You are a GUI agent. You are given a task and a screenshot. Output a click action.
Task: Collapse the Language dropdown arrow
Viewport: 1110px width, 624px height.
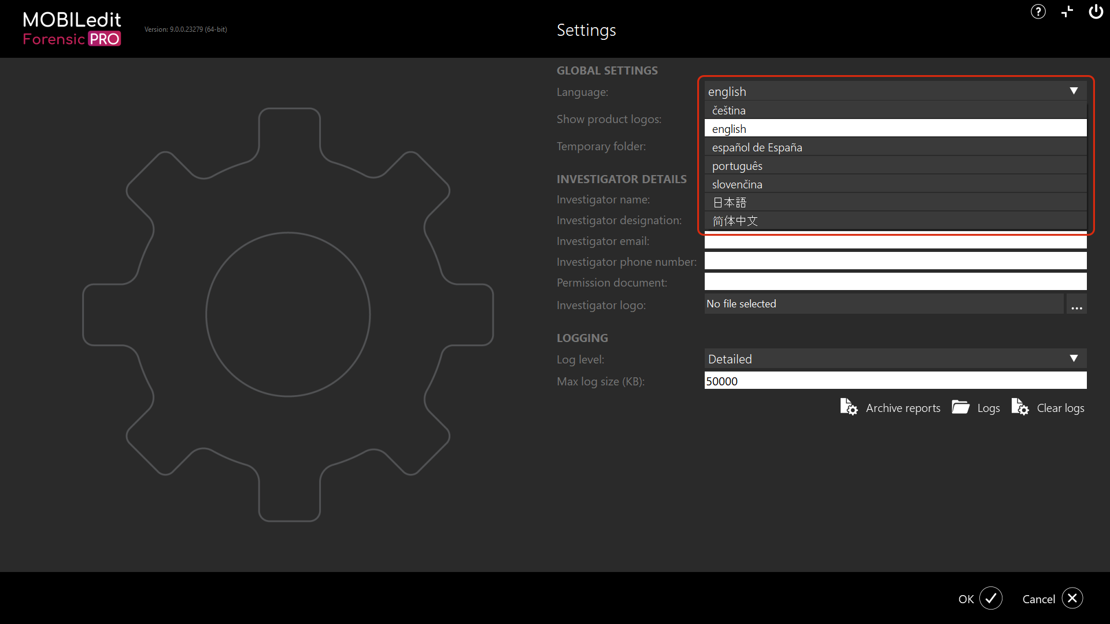point(1074,91)
